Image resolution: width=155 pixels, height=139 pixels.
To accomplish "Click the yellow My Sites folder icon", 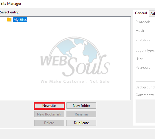I will [x=9, y=20].
